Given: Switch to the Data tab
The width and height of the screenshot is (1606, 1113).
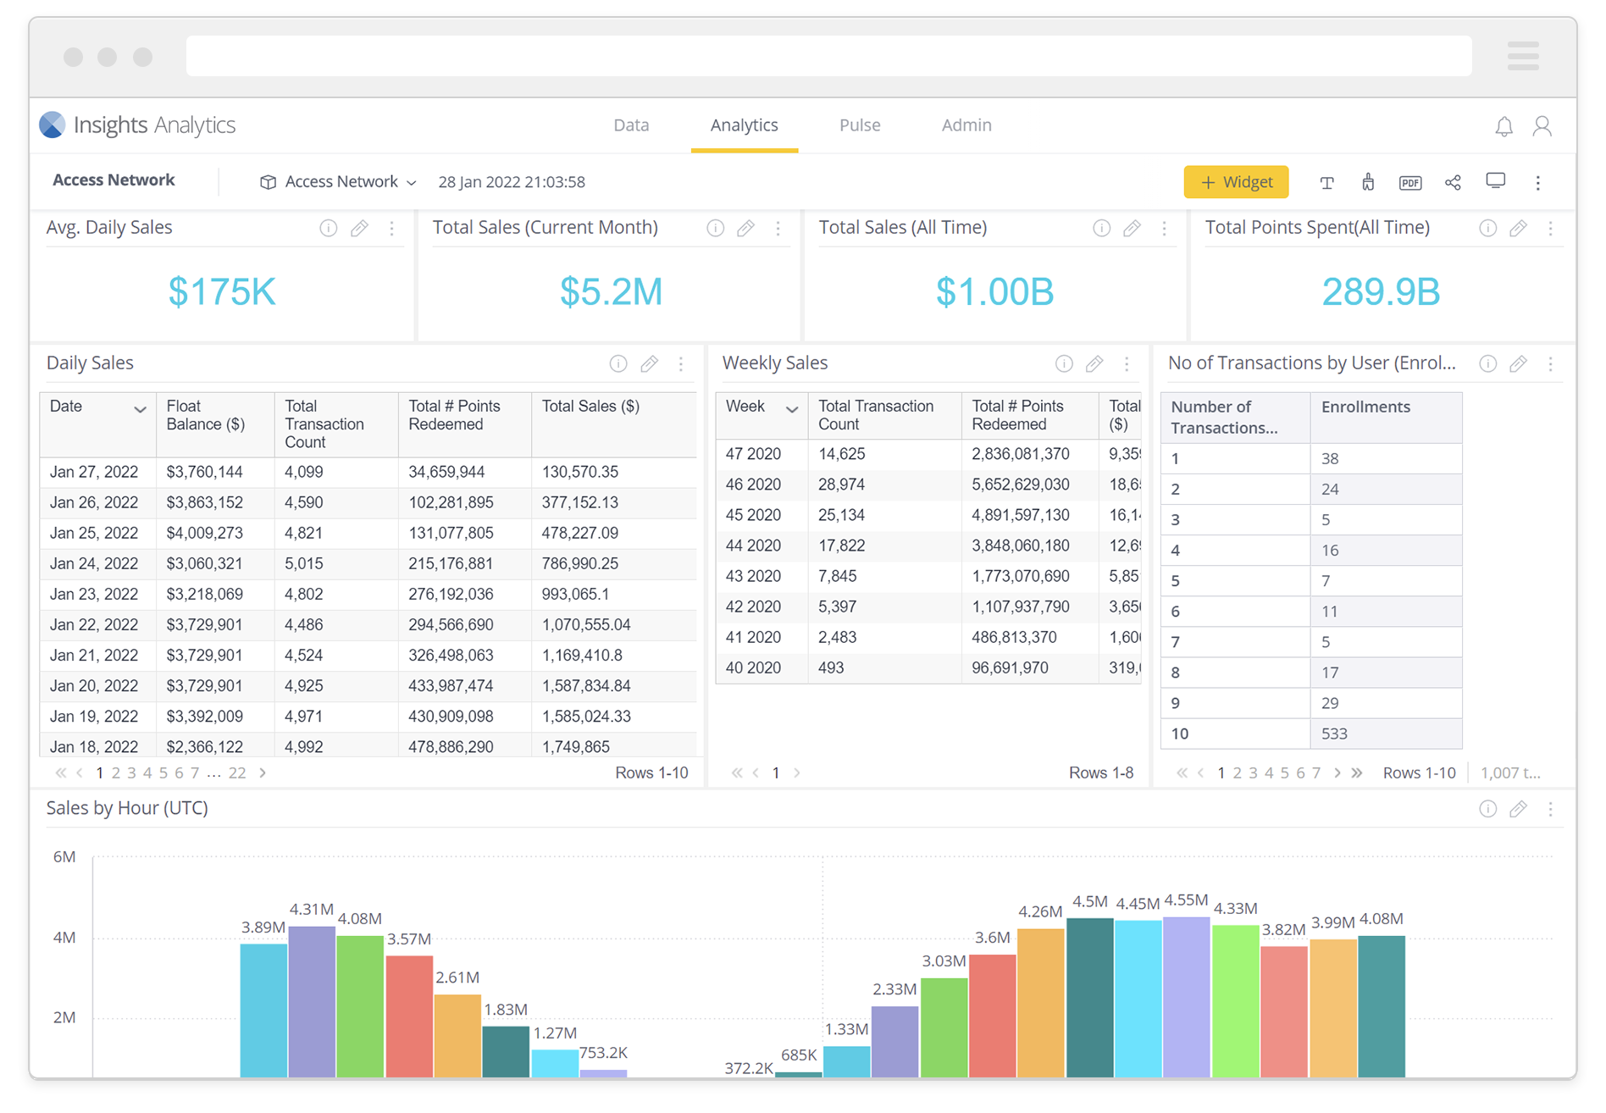Looking at the screenshot, I should 631,125.
